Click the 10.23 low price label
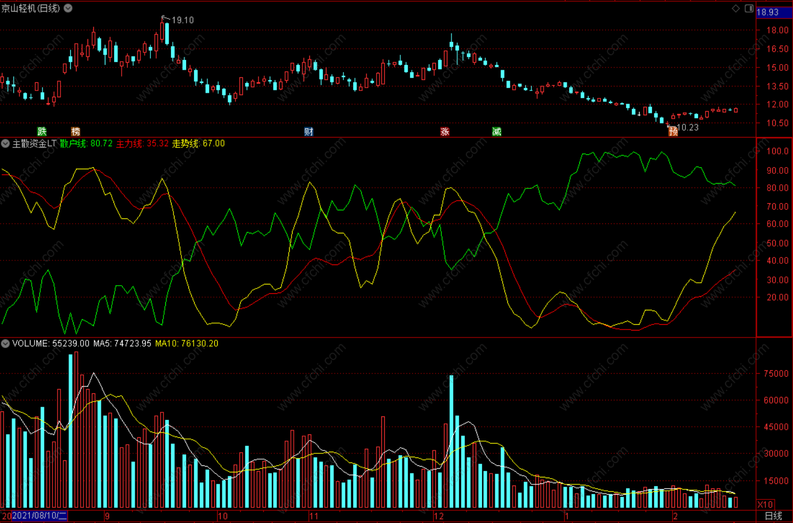 click(x=688, y=127)
